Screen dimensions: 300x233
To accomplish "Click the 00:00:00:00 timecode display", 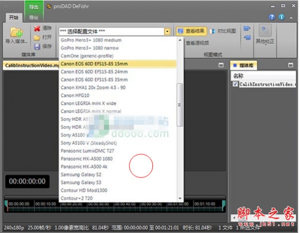I will click(27, 181).
